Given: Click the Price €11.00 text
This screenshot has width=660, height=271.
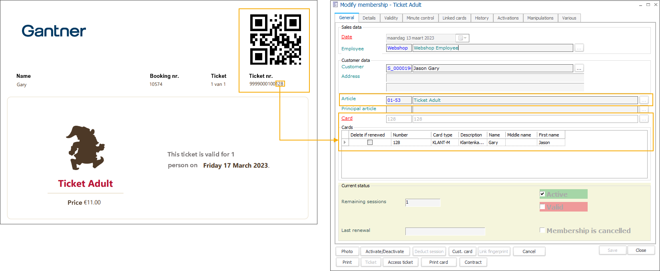Looking at the screenshot, I should 84,202.
